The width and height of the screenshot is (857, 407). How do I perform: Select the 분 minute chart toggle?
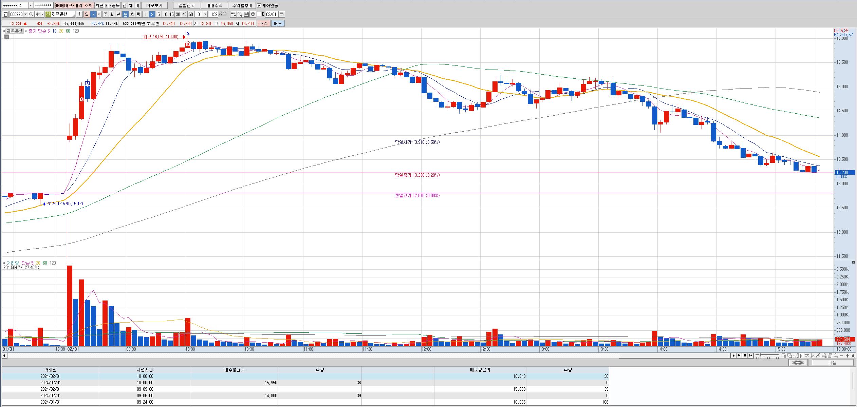coord(125,14)
